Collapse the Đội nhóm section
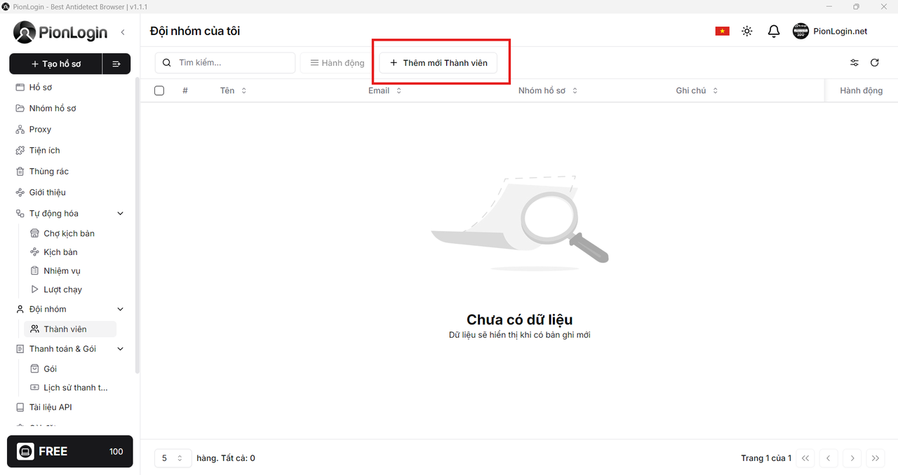 coord(120,310)
